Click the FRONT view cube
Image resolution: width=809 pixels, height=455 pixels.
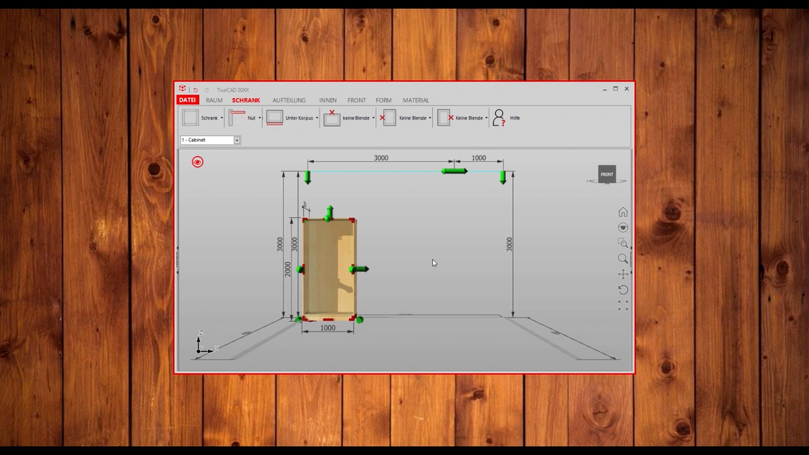coord(607,174)
